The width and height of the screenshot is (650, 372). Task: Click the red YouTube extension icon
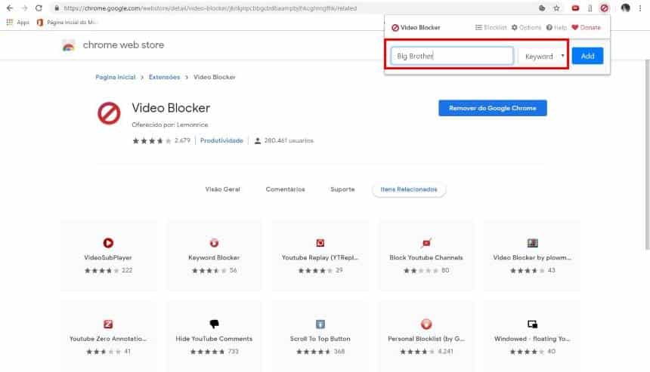575,8
